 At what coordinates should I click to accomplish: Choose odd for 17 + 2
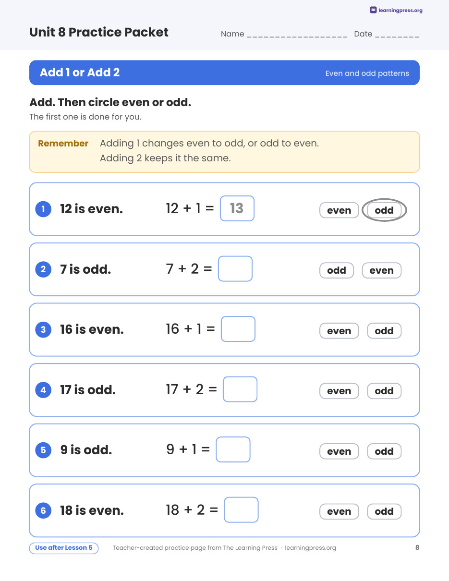(384, 391)
